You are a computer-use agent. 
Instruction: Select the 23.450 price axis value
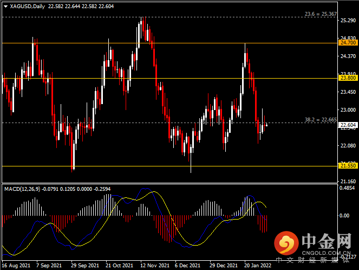point(348,92)
